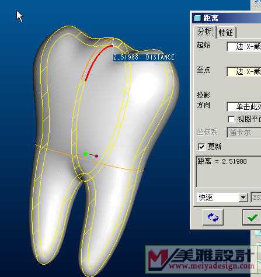Enable the 视图平面 checkbox
Screen dimensions: 261x277
(x=231, y=119)
